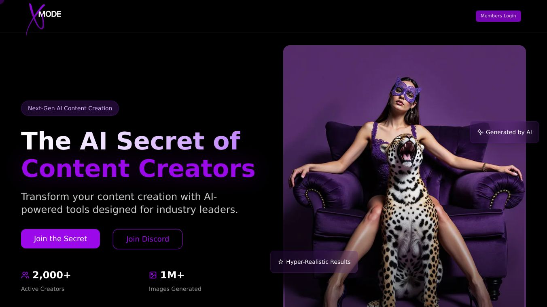Click the Active Creators stat label
Screen dimensions: 547x307
point(42,289)
